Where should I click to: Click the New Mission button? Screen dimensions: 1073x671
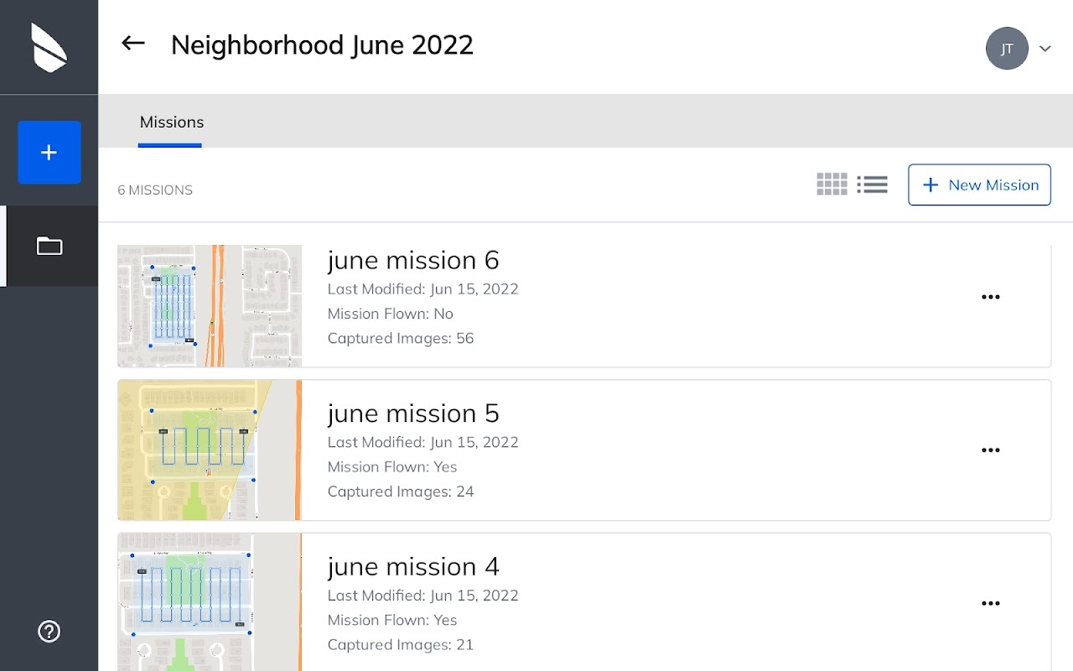click(x=979, y=185)
